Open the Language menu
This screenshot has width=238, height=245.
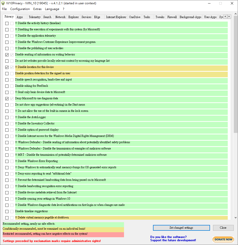pos(52,9)
